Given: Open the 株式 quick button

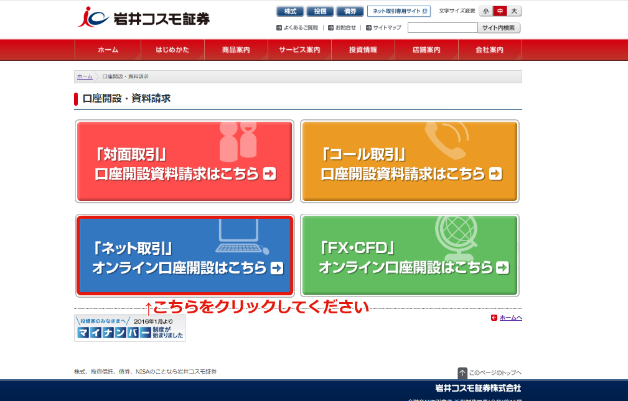Looking at the screenshot, I should (290, 11).
